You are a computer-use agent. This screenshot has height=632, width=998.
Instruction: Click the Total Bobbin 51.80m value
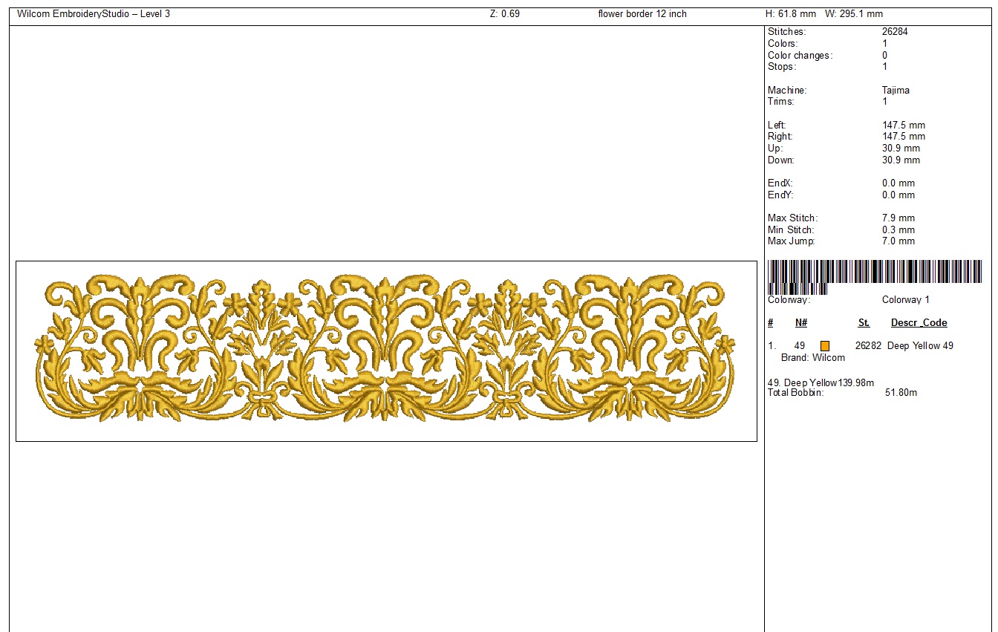click(901, 392)
